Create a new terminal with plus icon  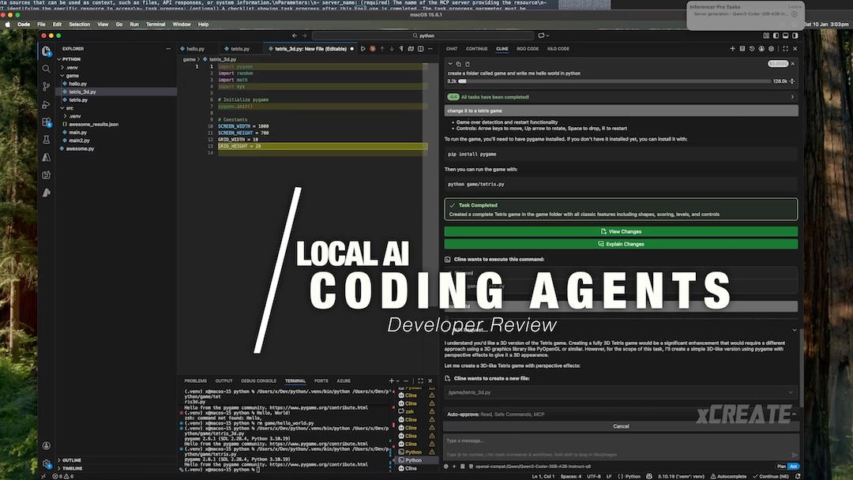click(391, 381)
